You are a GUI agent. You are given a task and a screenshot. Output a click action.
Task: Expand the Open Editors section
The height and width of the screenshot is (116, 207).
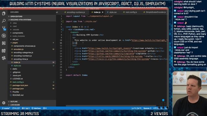coord(32,16)
